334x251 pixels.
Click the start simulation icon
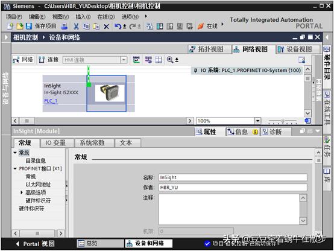(x=180, y=26)
